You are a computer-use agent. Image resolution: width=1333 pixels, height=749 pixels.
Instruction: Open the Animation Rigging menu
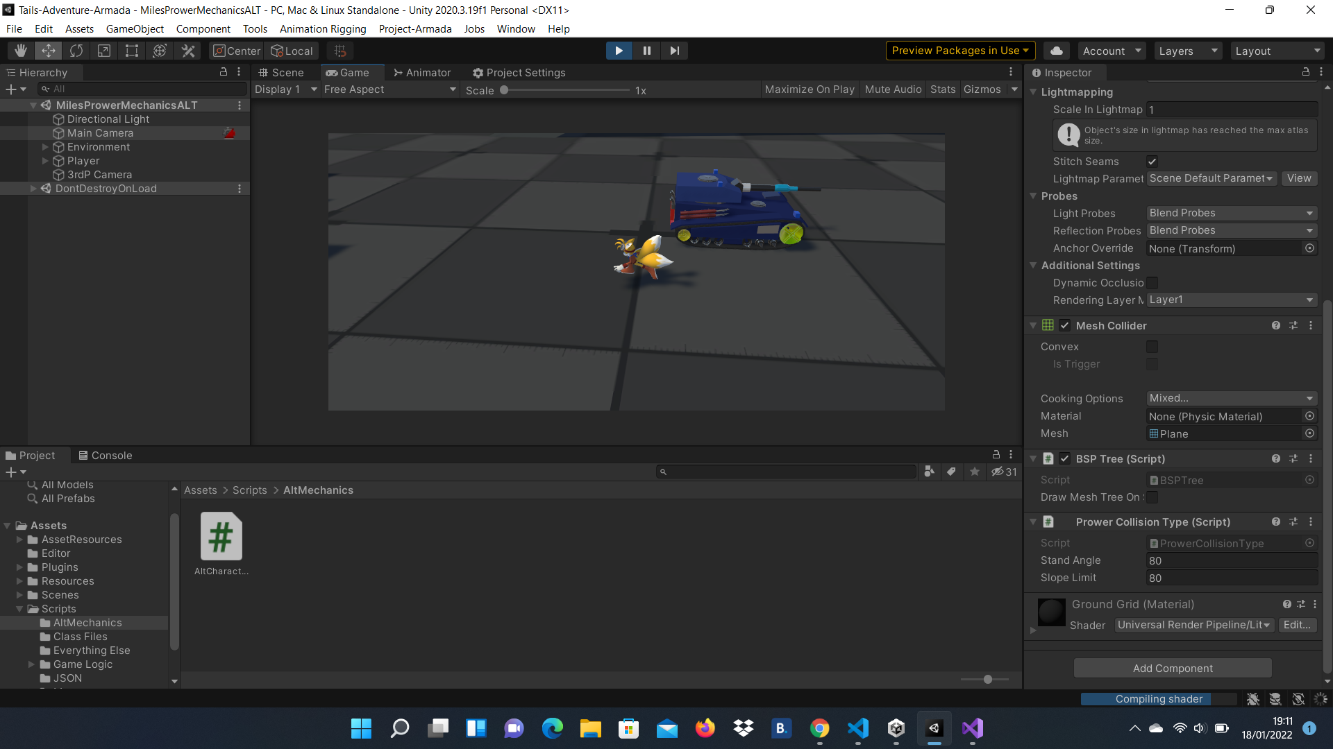point(323,29)
